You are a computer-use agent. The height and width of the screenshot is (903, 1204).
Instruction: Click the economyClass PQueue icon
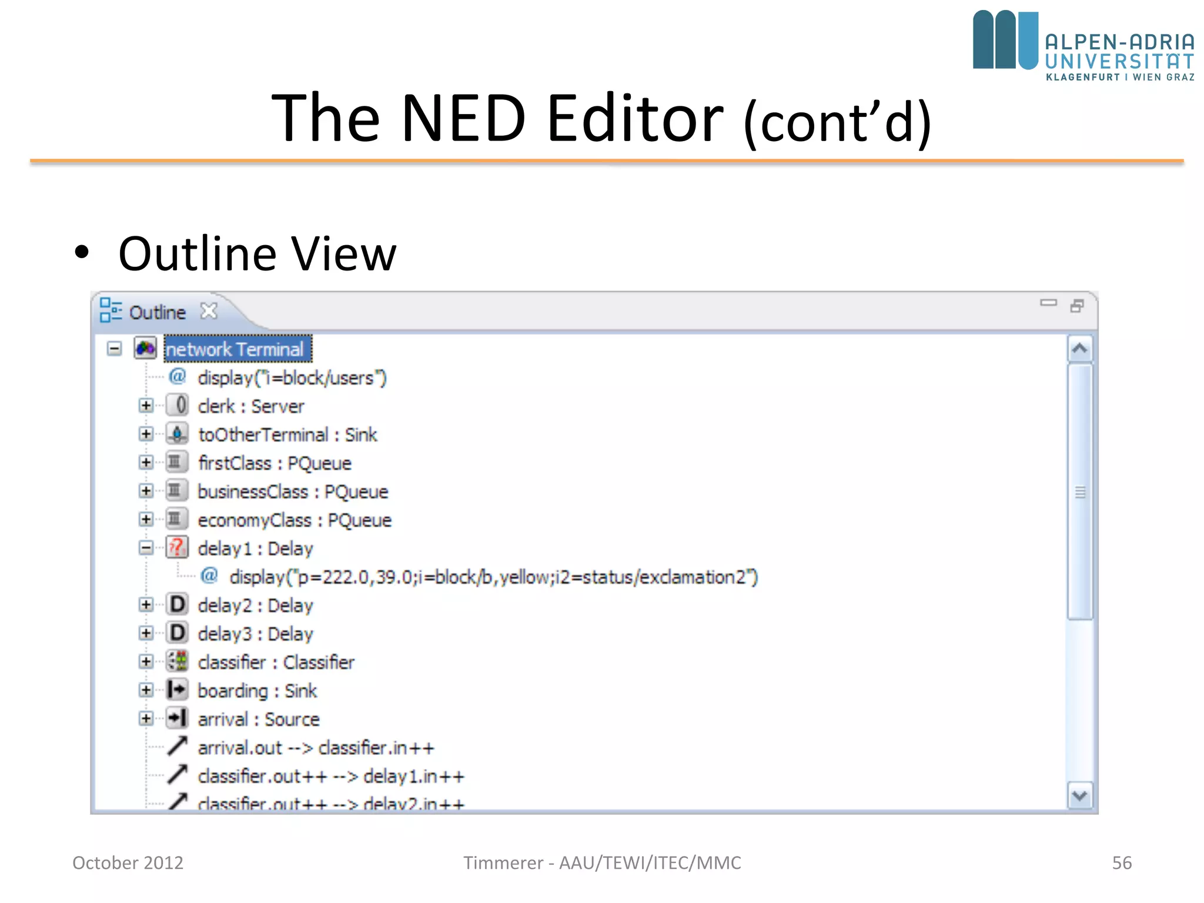coord(177,519)
